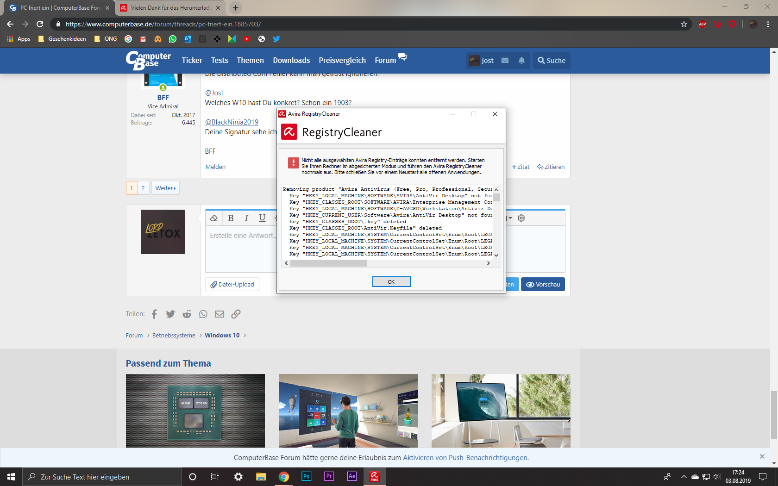
Task: Open the WhatsApp bookmark icon
Action: [173, 39]
